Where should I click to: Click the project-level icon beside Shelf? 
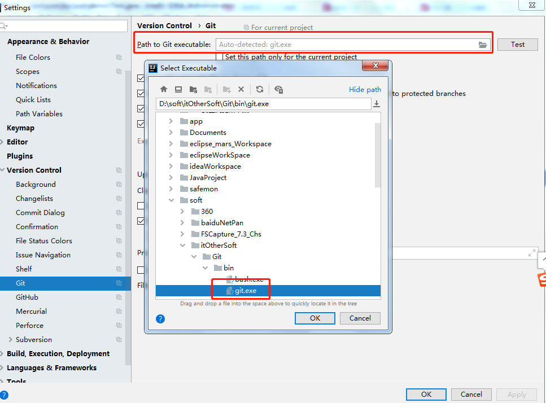click(x=119, y=269)
